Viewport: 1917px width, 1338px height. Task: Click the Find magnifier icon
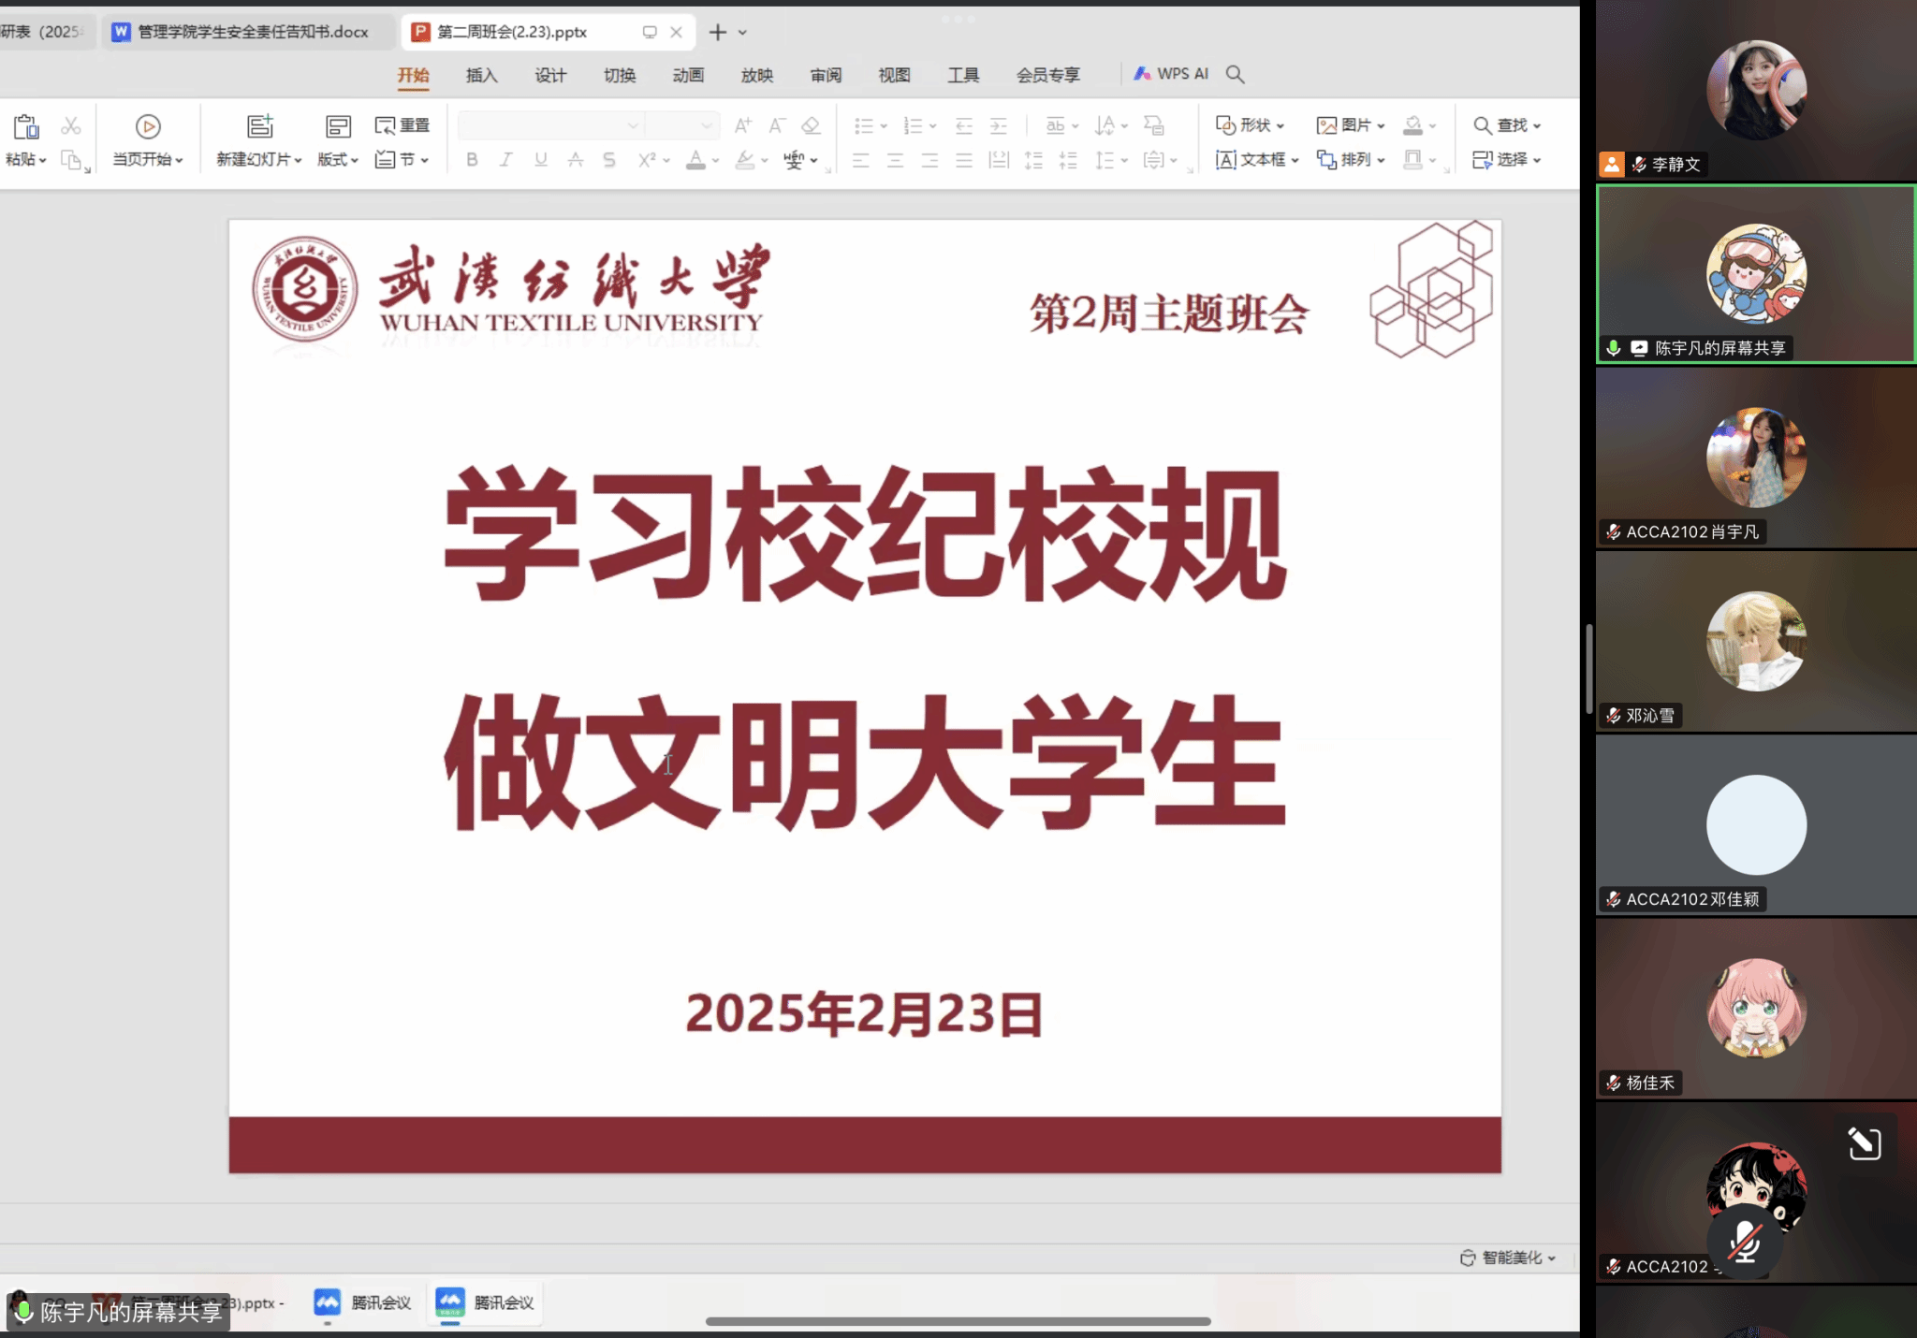coord(1483,125)
